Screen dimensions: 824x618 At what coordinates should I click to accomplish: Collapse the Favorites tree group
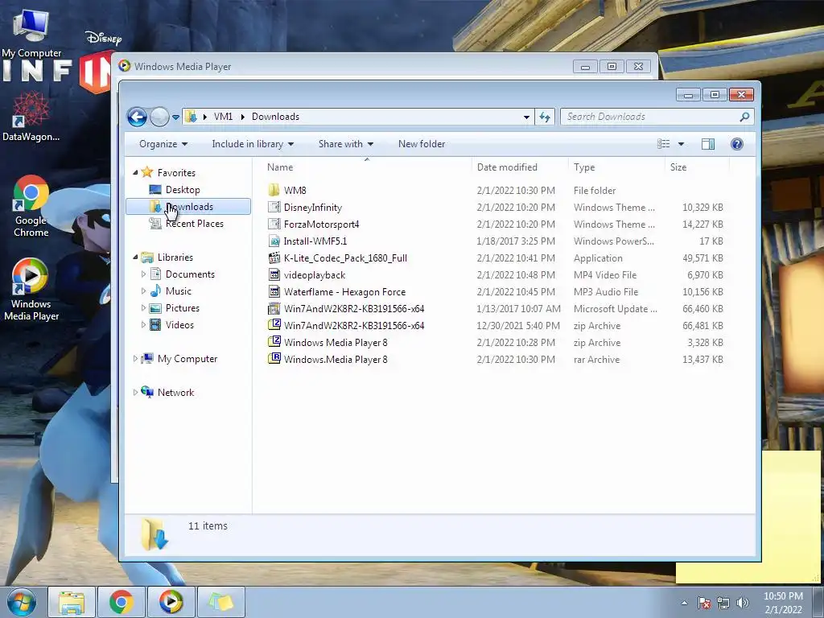pos(135,172)
